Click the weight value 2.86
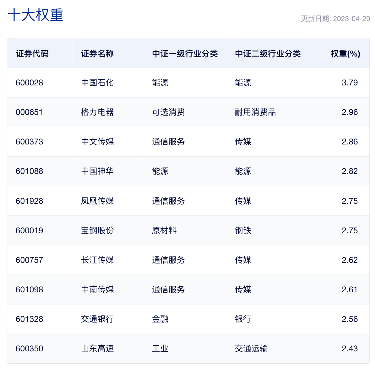375x368 pixels. (x=350, y=142)
